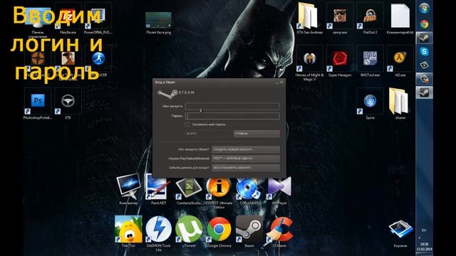Select the ETS steering wheel shortcut
This screenshot has width=456, height=256.
pos(68,104)
